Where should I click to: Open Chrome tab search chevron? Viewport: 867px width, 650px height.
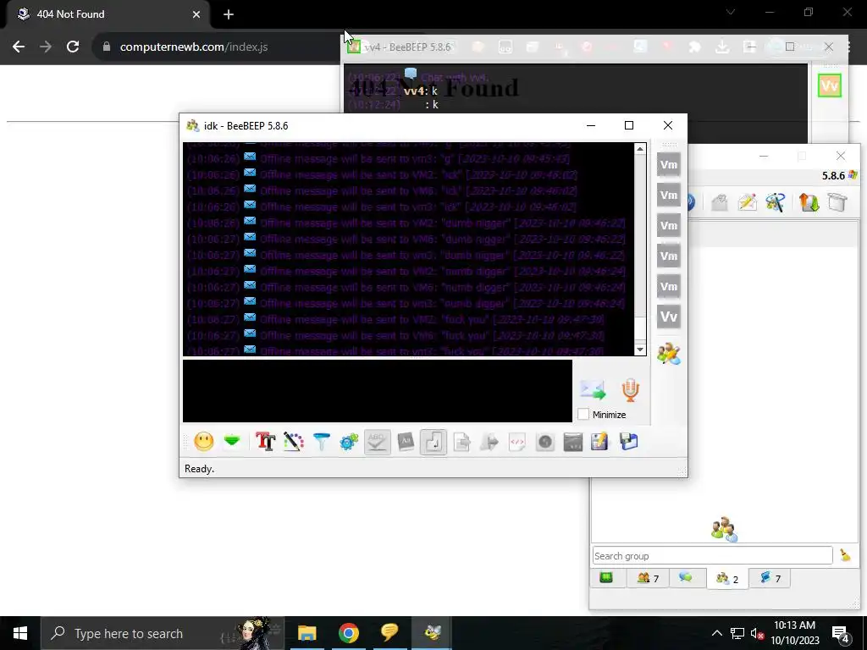731,12
